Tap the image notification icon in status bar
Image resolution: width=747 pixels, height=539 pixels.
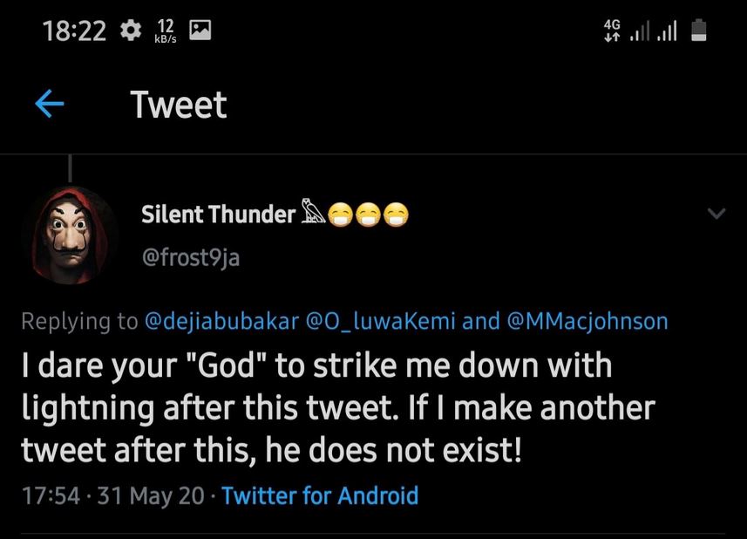[x=200, y=31]
